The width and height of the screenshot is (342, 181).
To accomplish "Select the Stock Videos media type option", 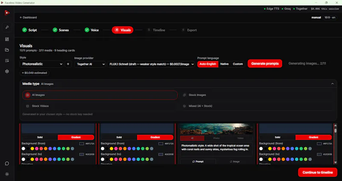I will pyautogui.click(x=100, y=106).
